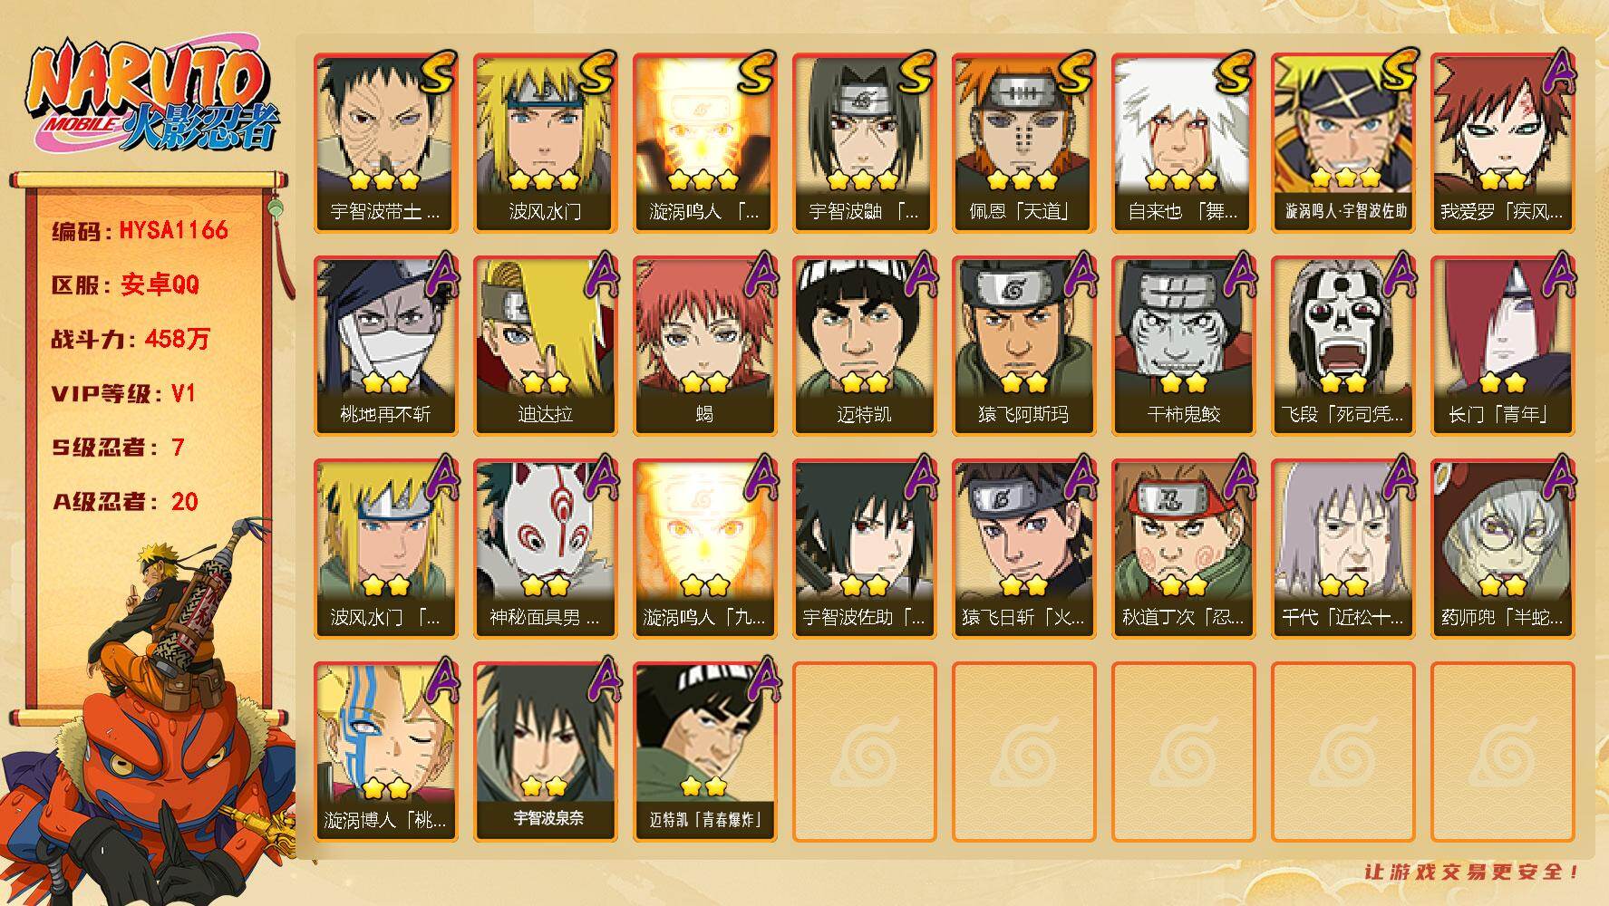Open the 桃地再不斩 ninja card
The image size is (1609, 906).
tap(386, 345)
